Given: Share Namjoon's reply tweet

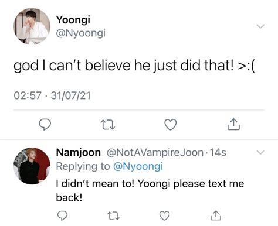Looking at the screenshot, I should 216,215.
